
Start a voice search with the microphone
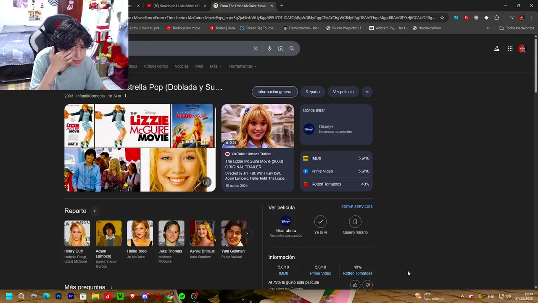pos(269,48)
